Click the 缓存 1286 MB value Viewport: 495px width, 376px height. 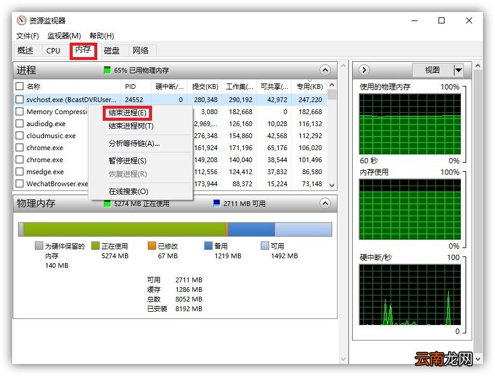[x=189, y=290]
